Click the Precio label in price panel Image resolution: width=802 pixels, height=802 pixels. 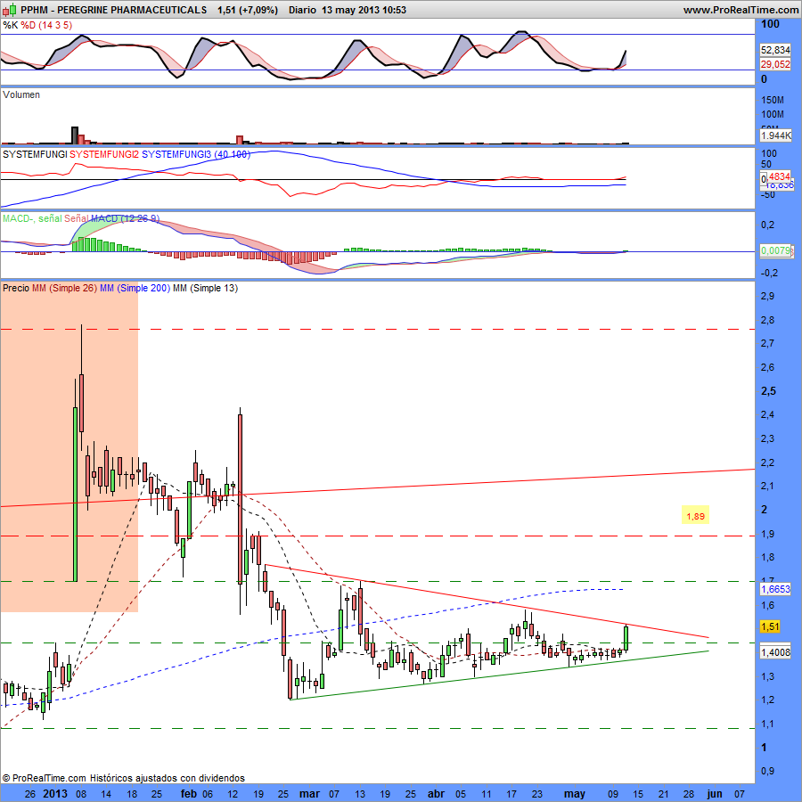(16, 288)
